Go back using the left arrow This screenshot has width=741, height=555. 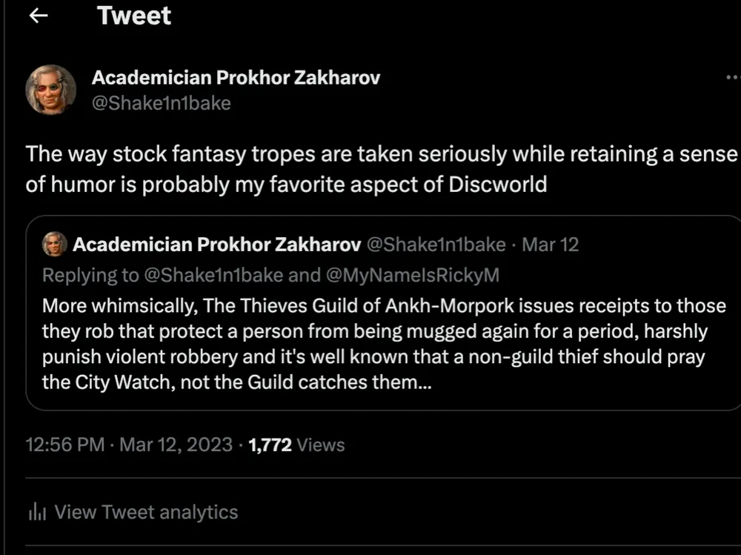pos(38,16)
